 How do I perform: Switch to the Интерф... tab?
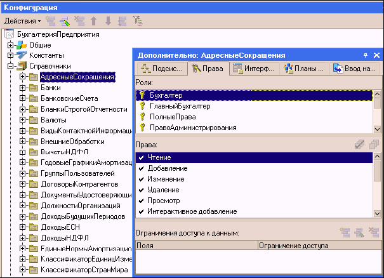tap(253, 69)
